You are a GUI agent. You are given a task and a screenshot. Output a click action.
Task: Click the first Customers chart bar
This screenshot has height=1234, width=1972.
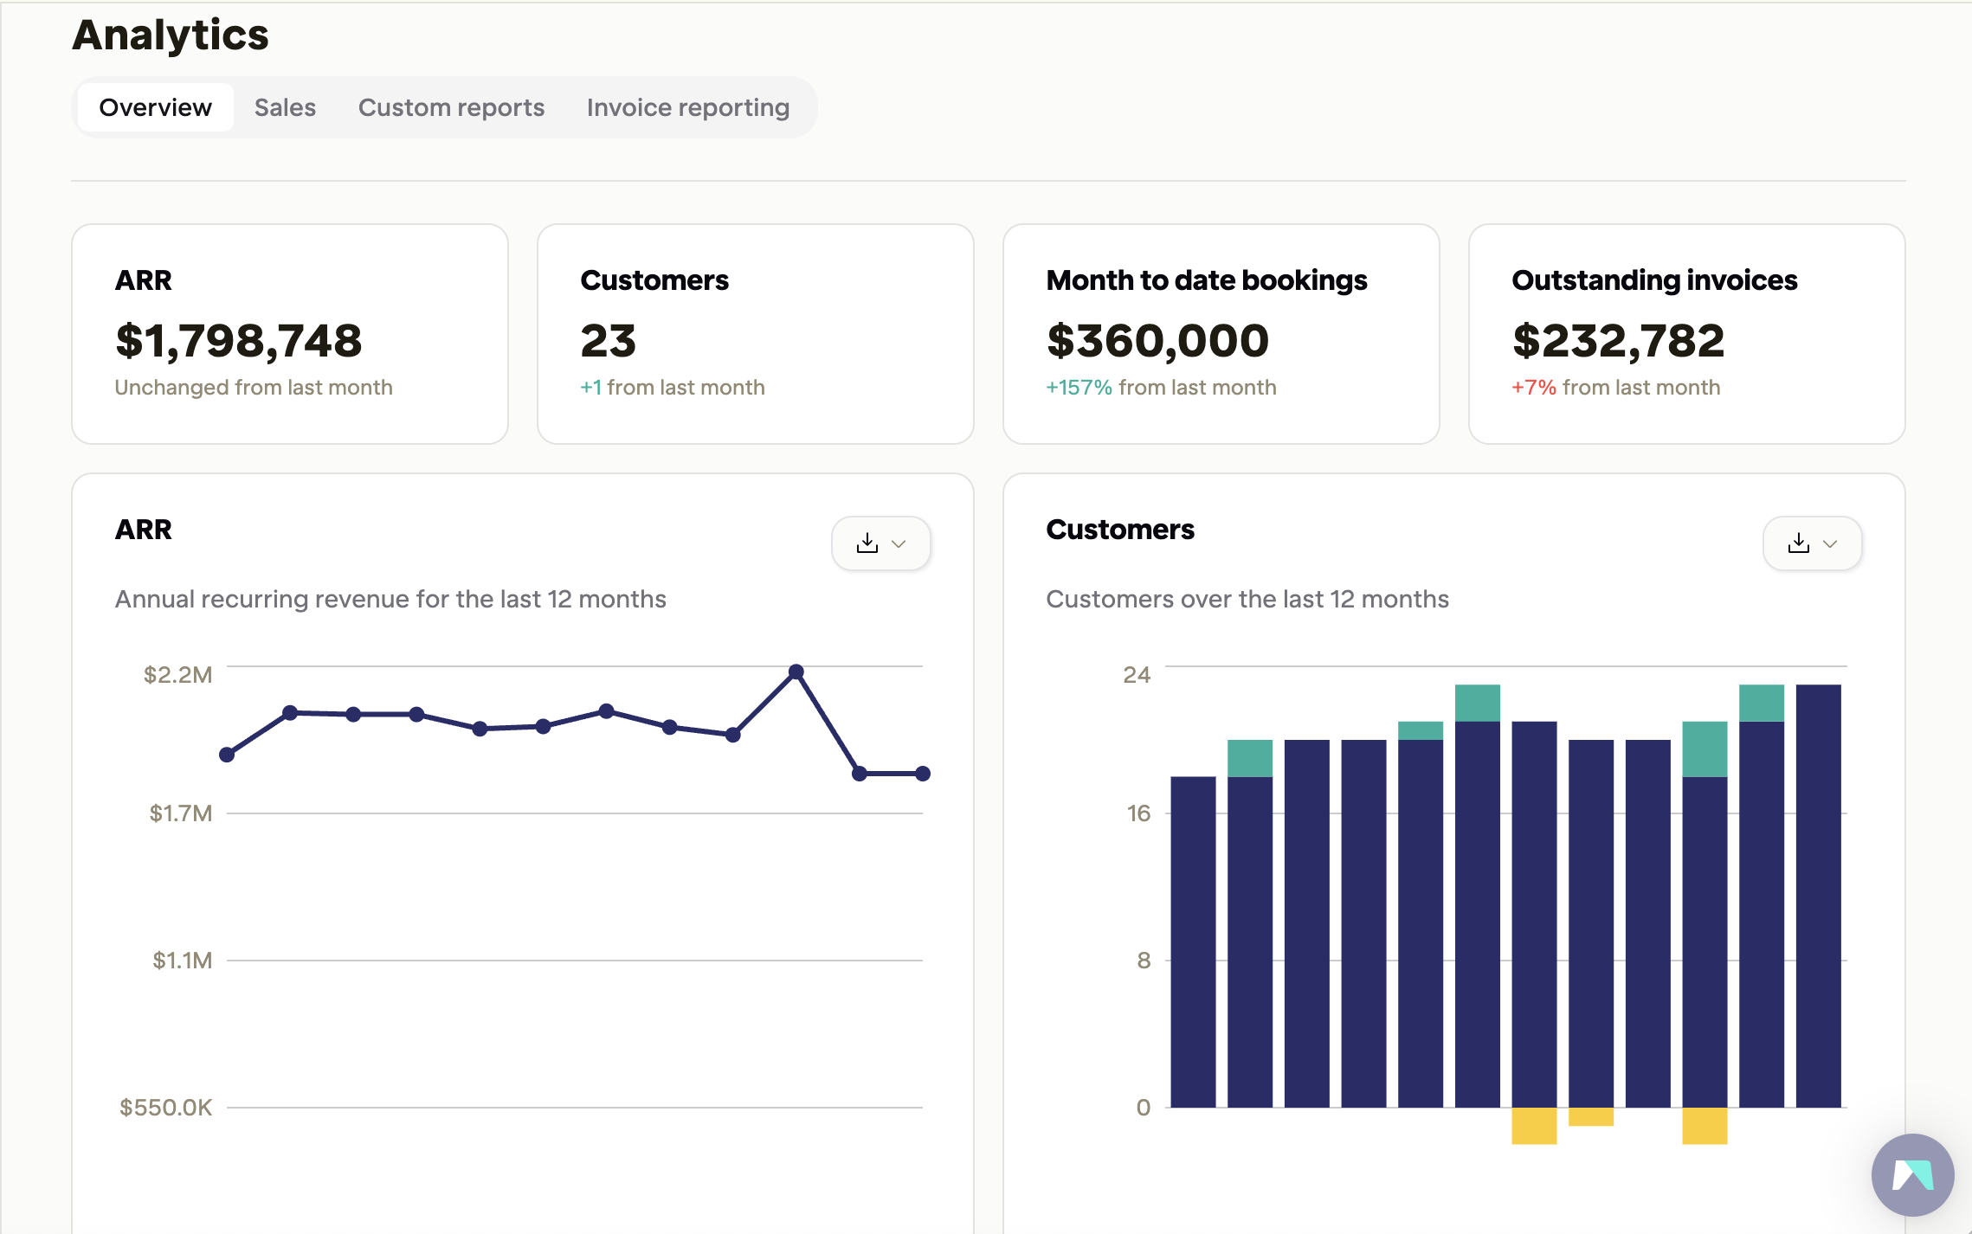click(1193, 942)
